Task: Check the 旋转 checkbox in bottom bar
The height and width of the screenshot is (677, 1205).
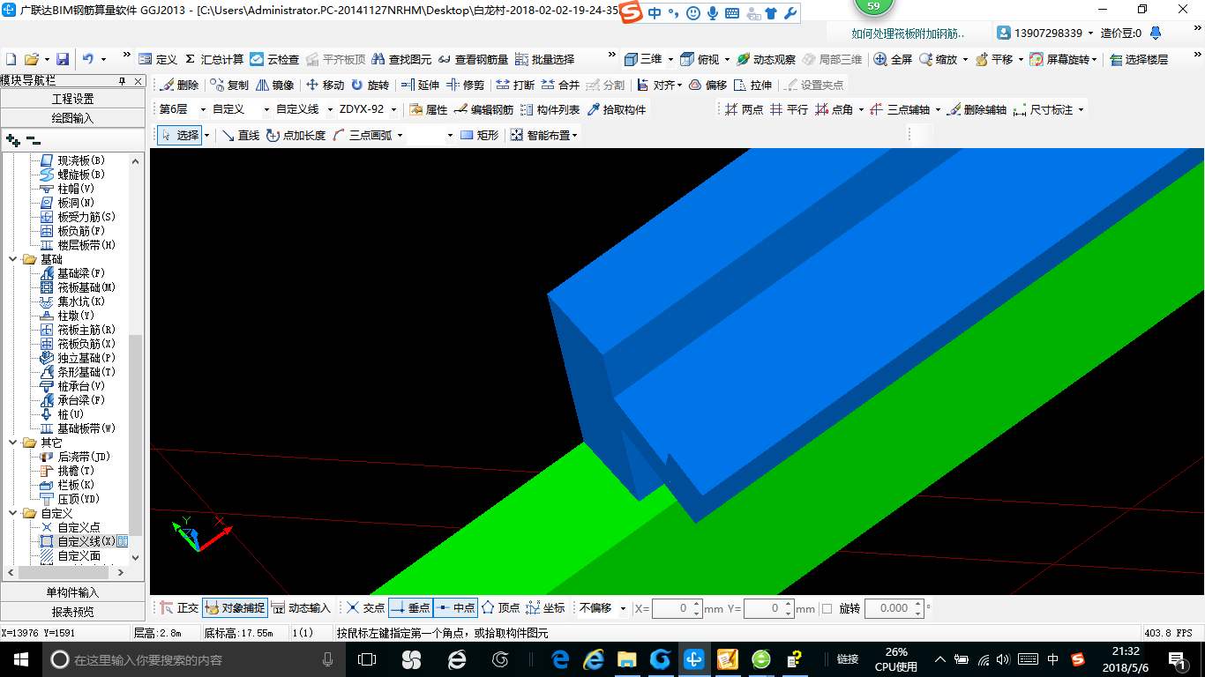Action: coord(827,608)
